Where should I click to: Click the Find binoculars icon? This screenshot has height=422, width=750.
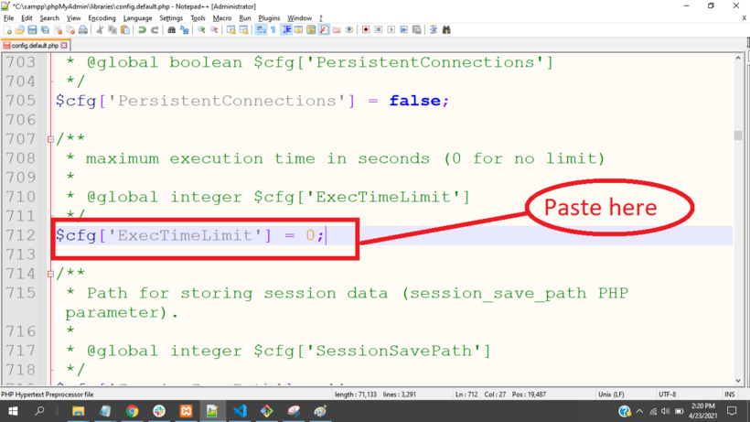[171, 30]
